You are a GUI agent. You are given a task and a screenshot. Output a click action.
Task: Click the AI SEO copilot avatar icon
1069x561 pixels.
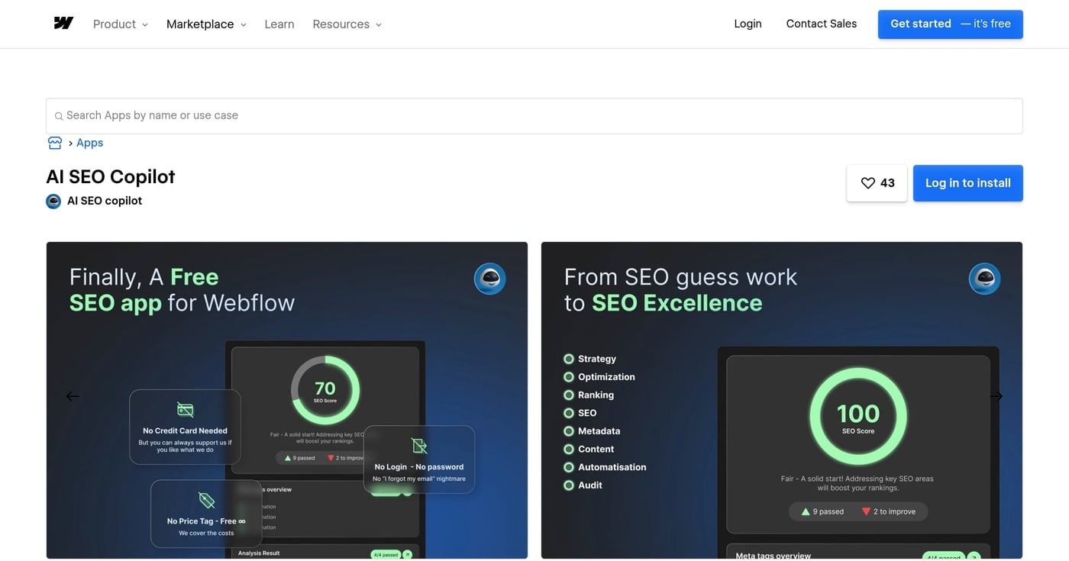click(x=53, y=202)
